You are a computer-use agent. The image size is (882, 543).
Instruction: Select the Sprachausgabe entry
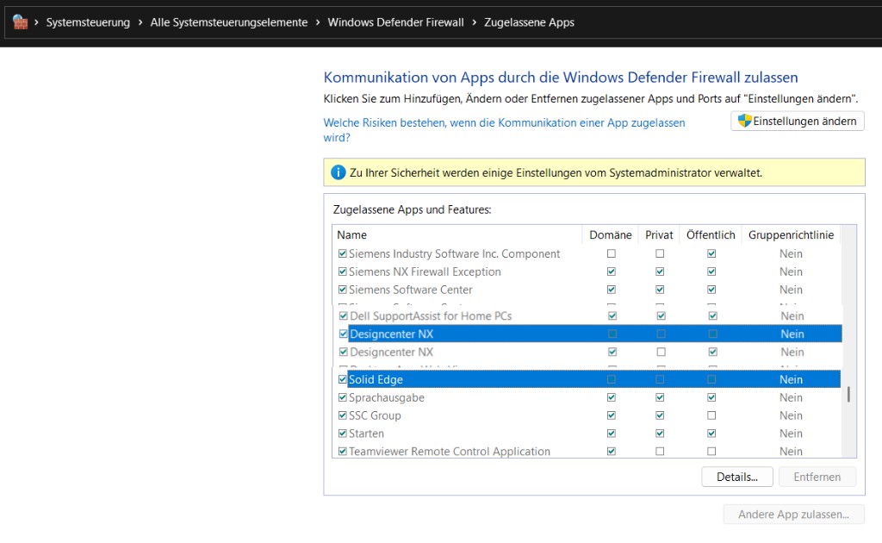[387, 398]
